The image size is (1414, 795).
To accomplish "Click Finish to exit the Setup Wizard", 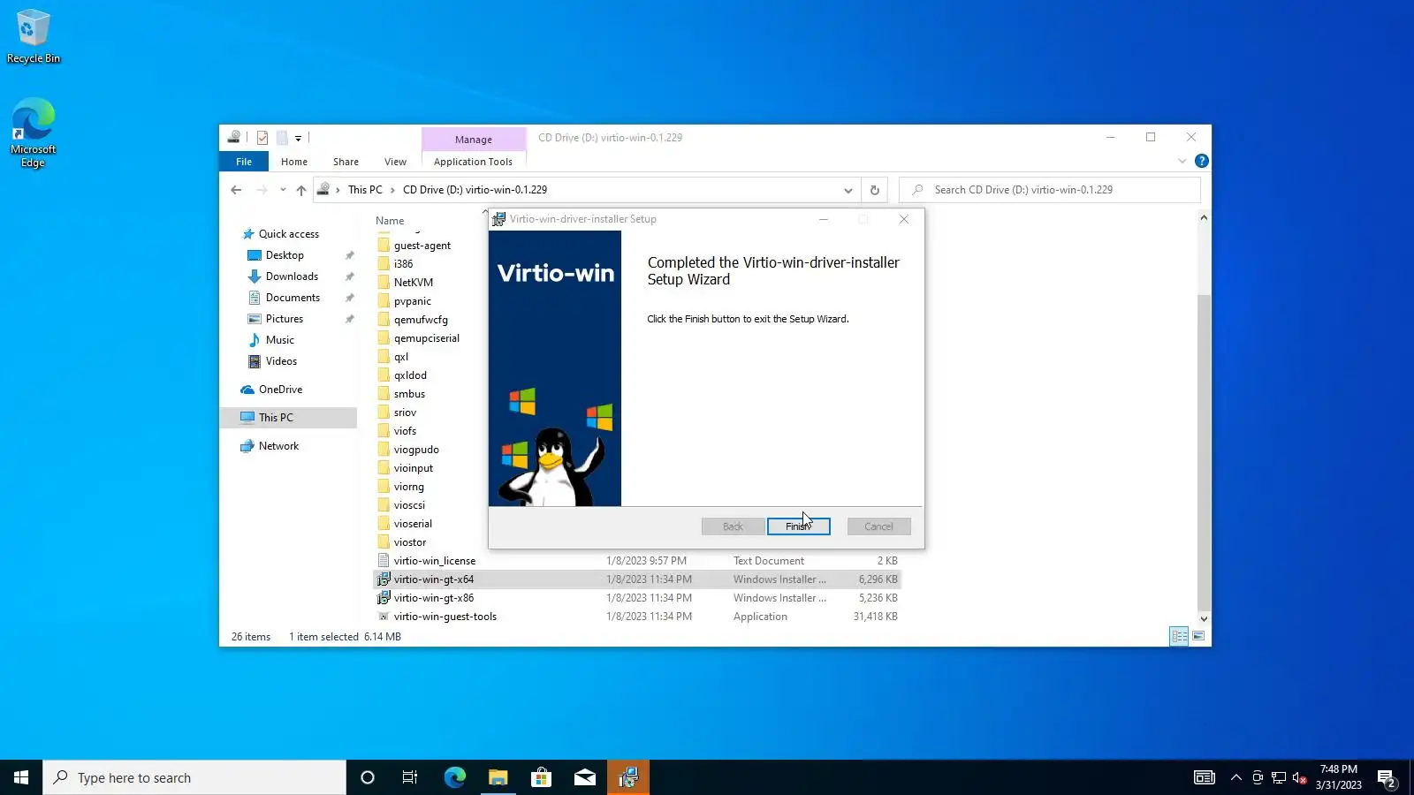I will tap(799, 526).
